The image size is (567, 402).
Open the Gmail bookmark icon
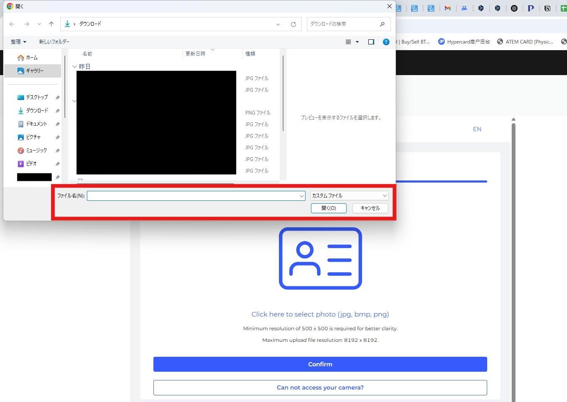447,8
